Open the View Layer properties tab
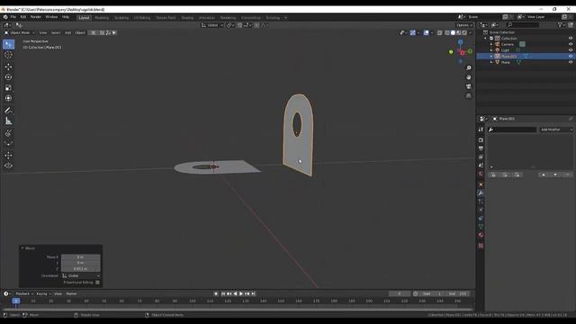The image size is (576, 324). click(x=481, y=157)
